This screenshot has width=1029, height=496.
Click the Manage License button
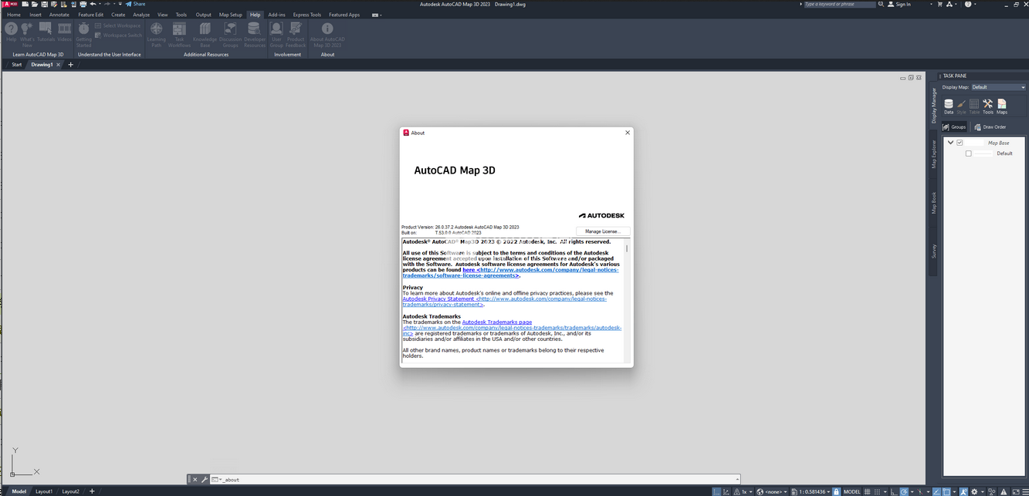(604, 231)
